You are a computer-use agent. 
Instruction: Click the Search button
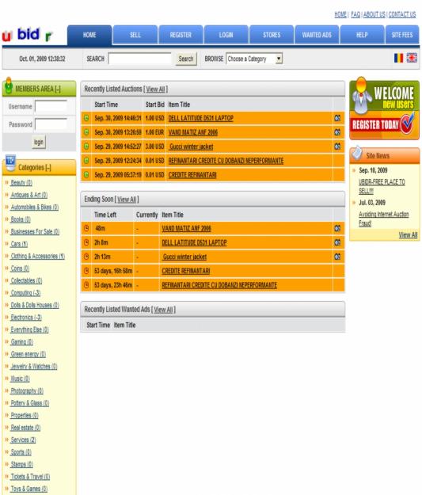point(186,59)
